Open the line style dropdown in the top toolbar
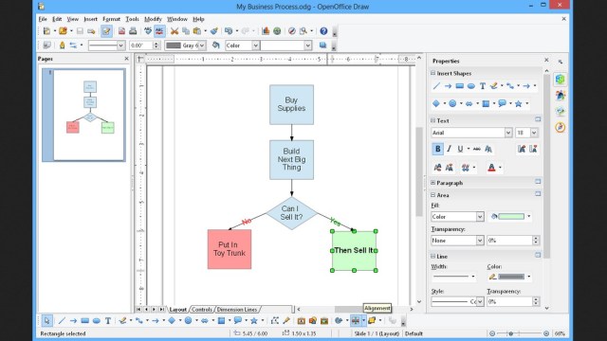 (120, 45)
